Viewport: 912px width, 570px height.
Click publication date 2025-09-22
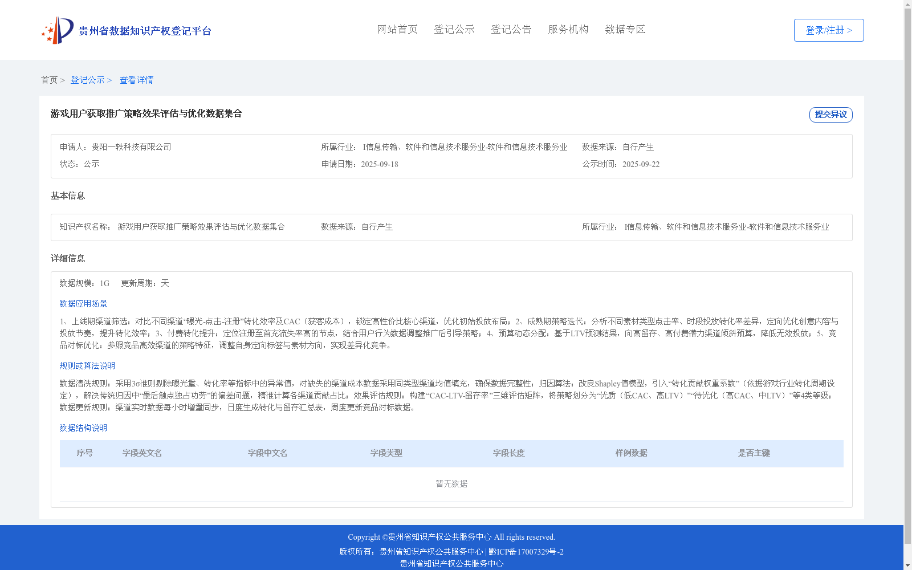pos(641,164)
